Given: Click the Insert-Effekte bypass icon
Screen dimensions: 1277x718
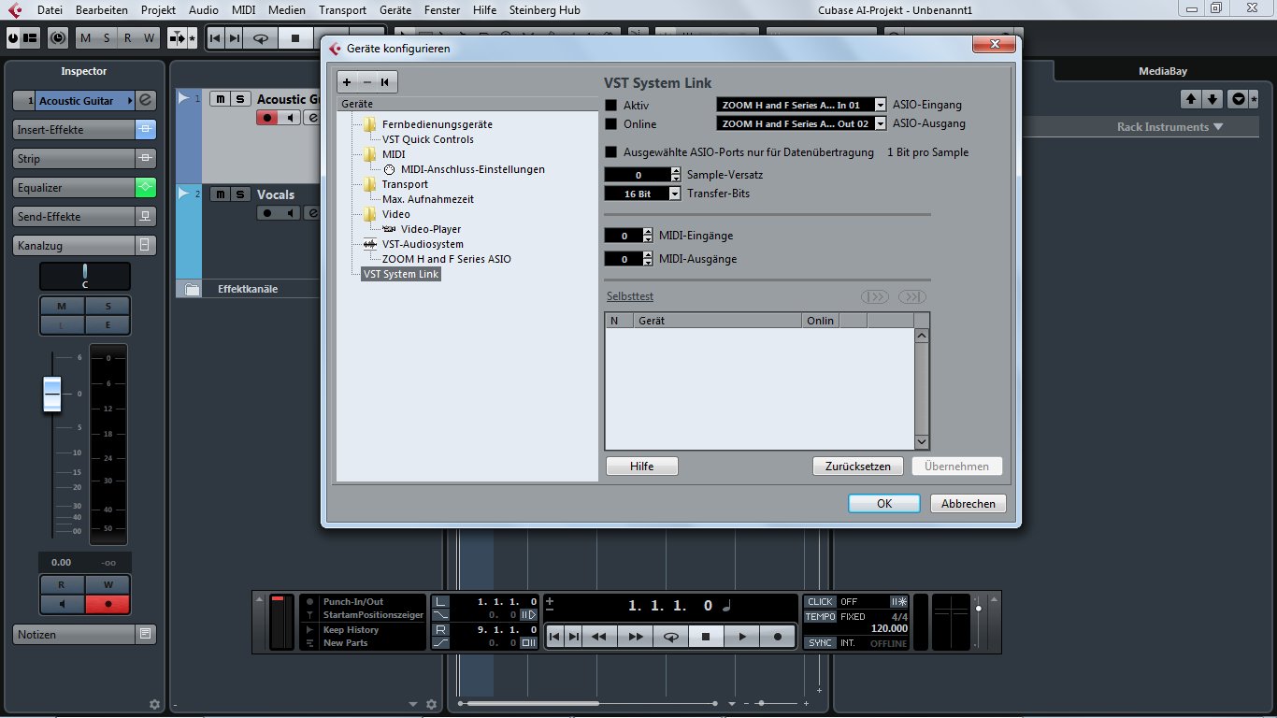Looking at the screenshot, I should click(x=146, y=130).
